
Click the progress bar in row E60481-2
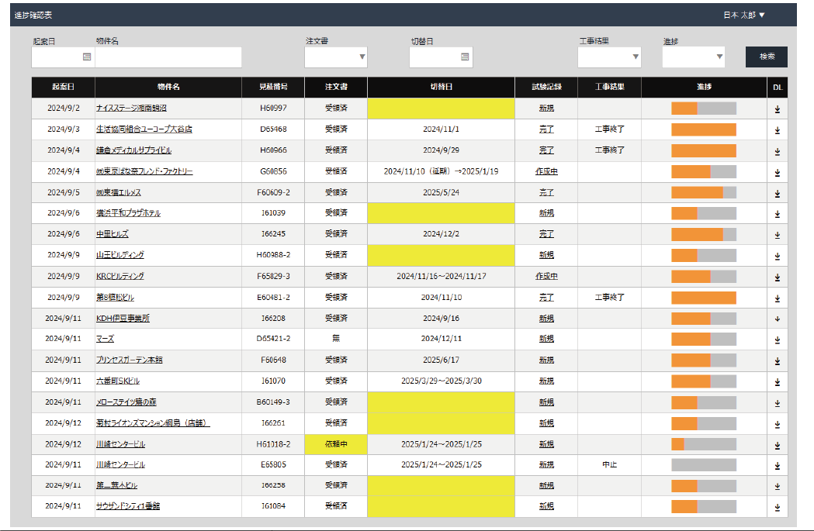703,298
